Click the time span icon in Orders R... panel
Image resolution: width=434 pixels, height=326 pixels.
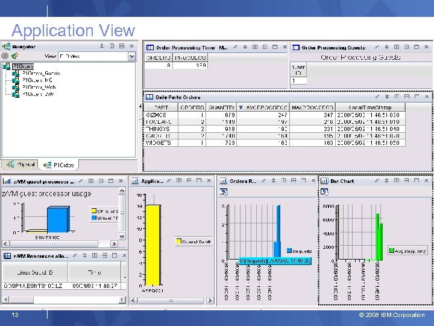224,191
